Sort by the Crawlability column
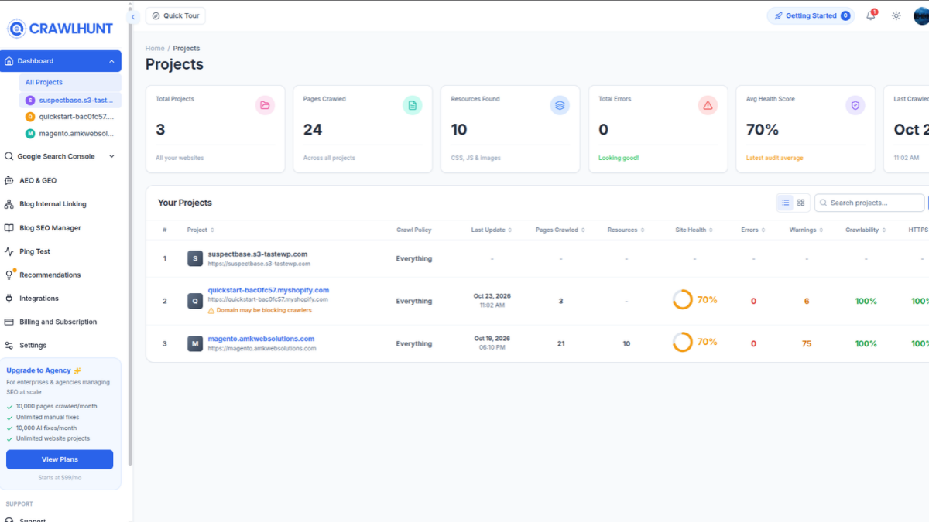This screenshot has height=522, width=929. (866, 230)
